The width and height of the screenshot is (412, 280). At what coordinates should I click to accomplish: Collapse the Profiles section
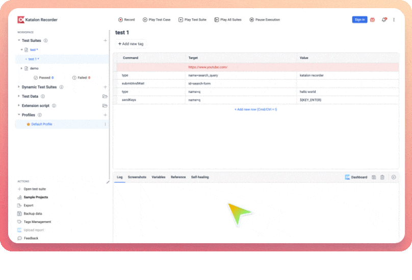[x=19, y=114]
